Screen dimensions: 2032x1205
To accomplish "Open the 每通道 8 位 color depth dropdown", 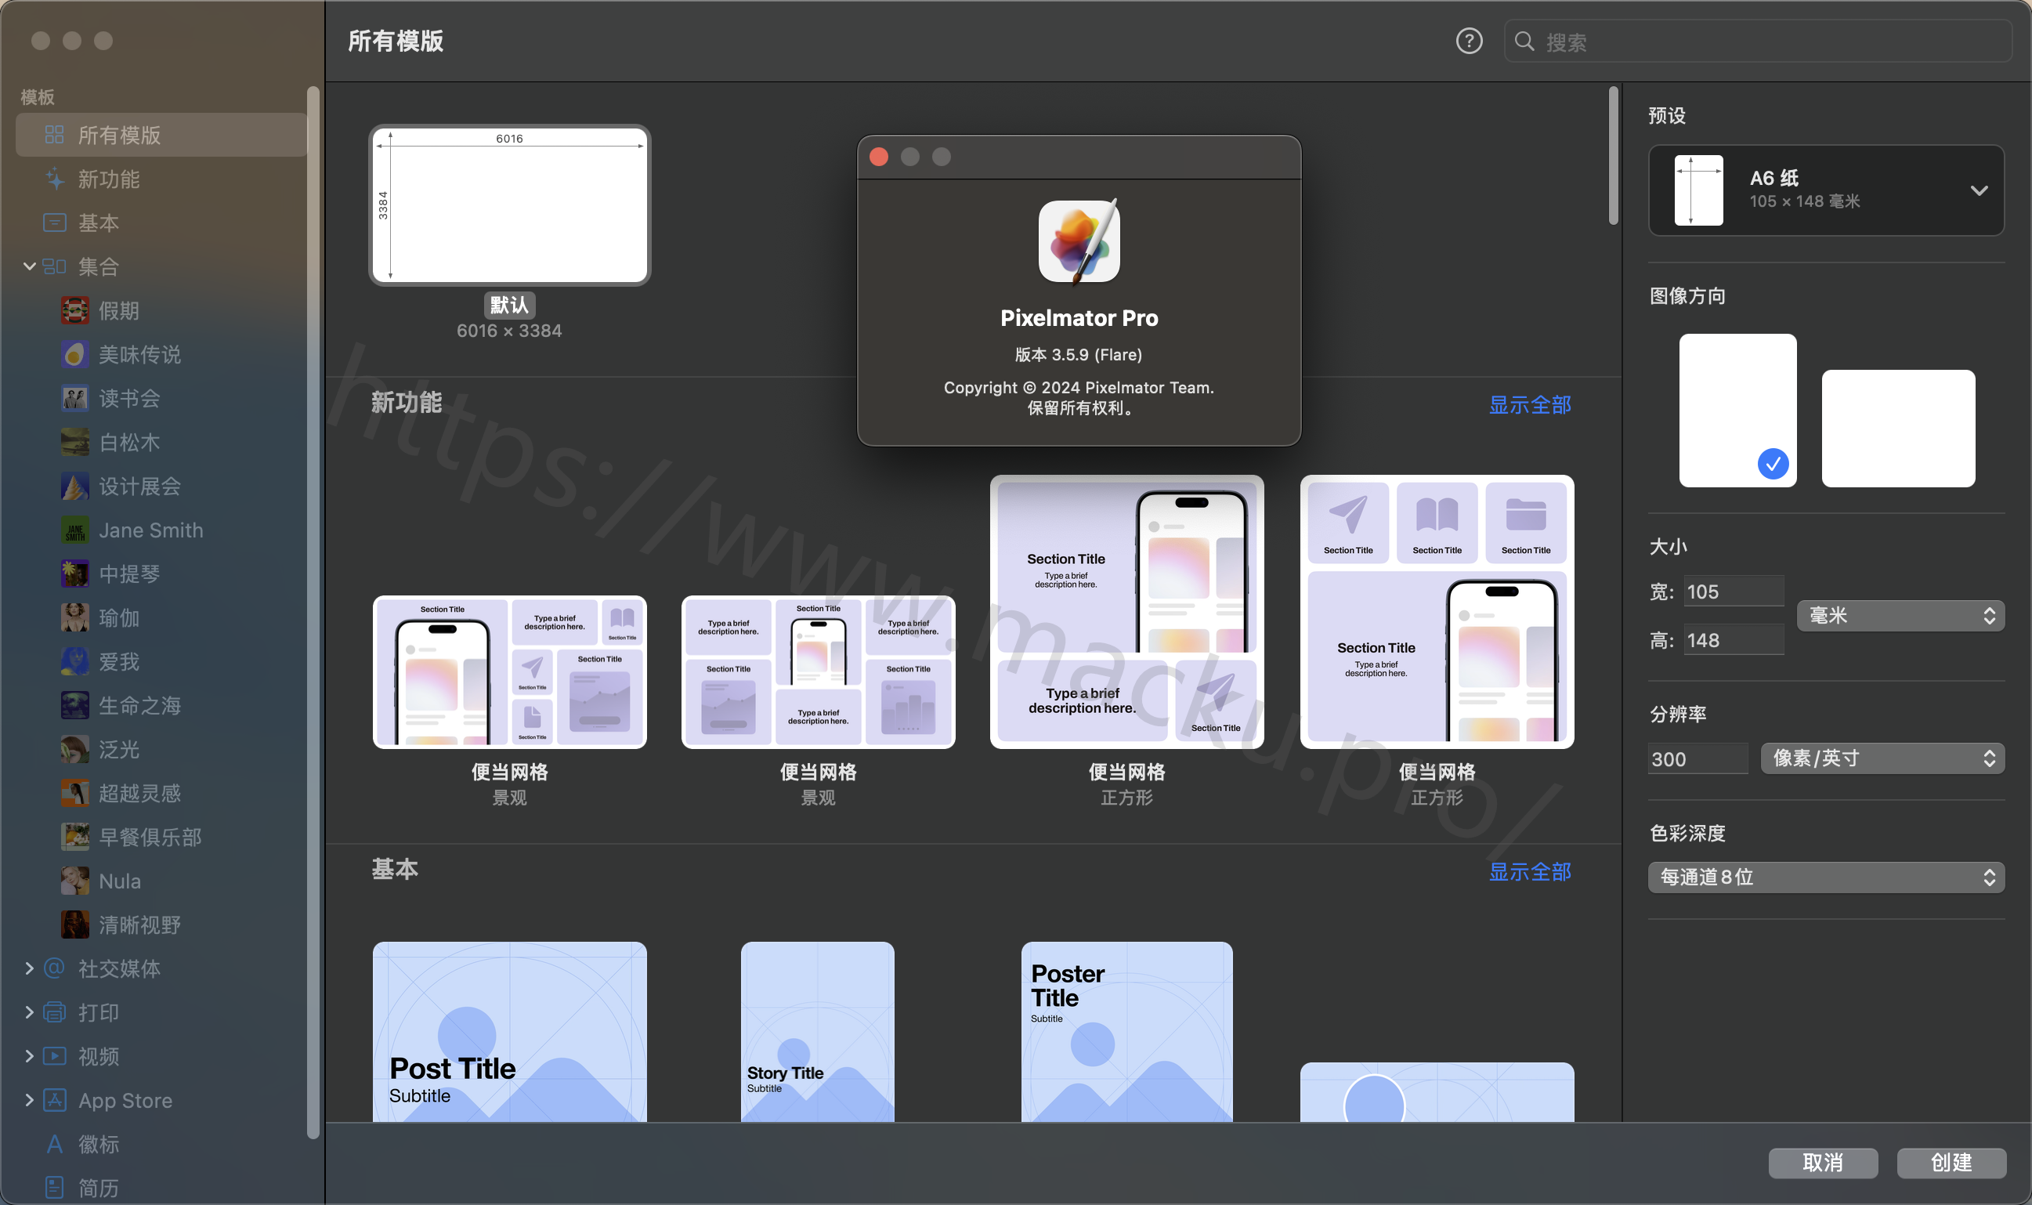I will click(x=1826, y=877).
